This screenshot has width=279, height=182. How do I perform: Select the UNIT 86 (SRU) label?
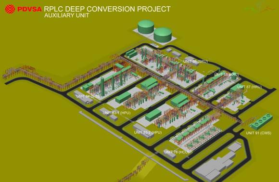coord(196,62)
